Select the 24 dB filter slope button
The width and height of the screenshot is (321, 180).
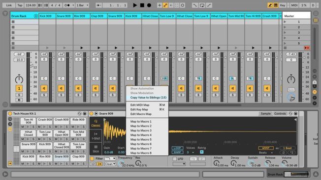click(99, 164)
